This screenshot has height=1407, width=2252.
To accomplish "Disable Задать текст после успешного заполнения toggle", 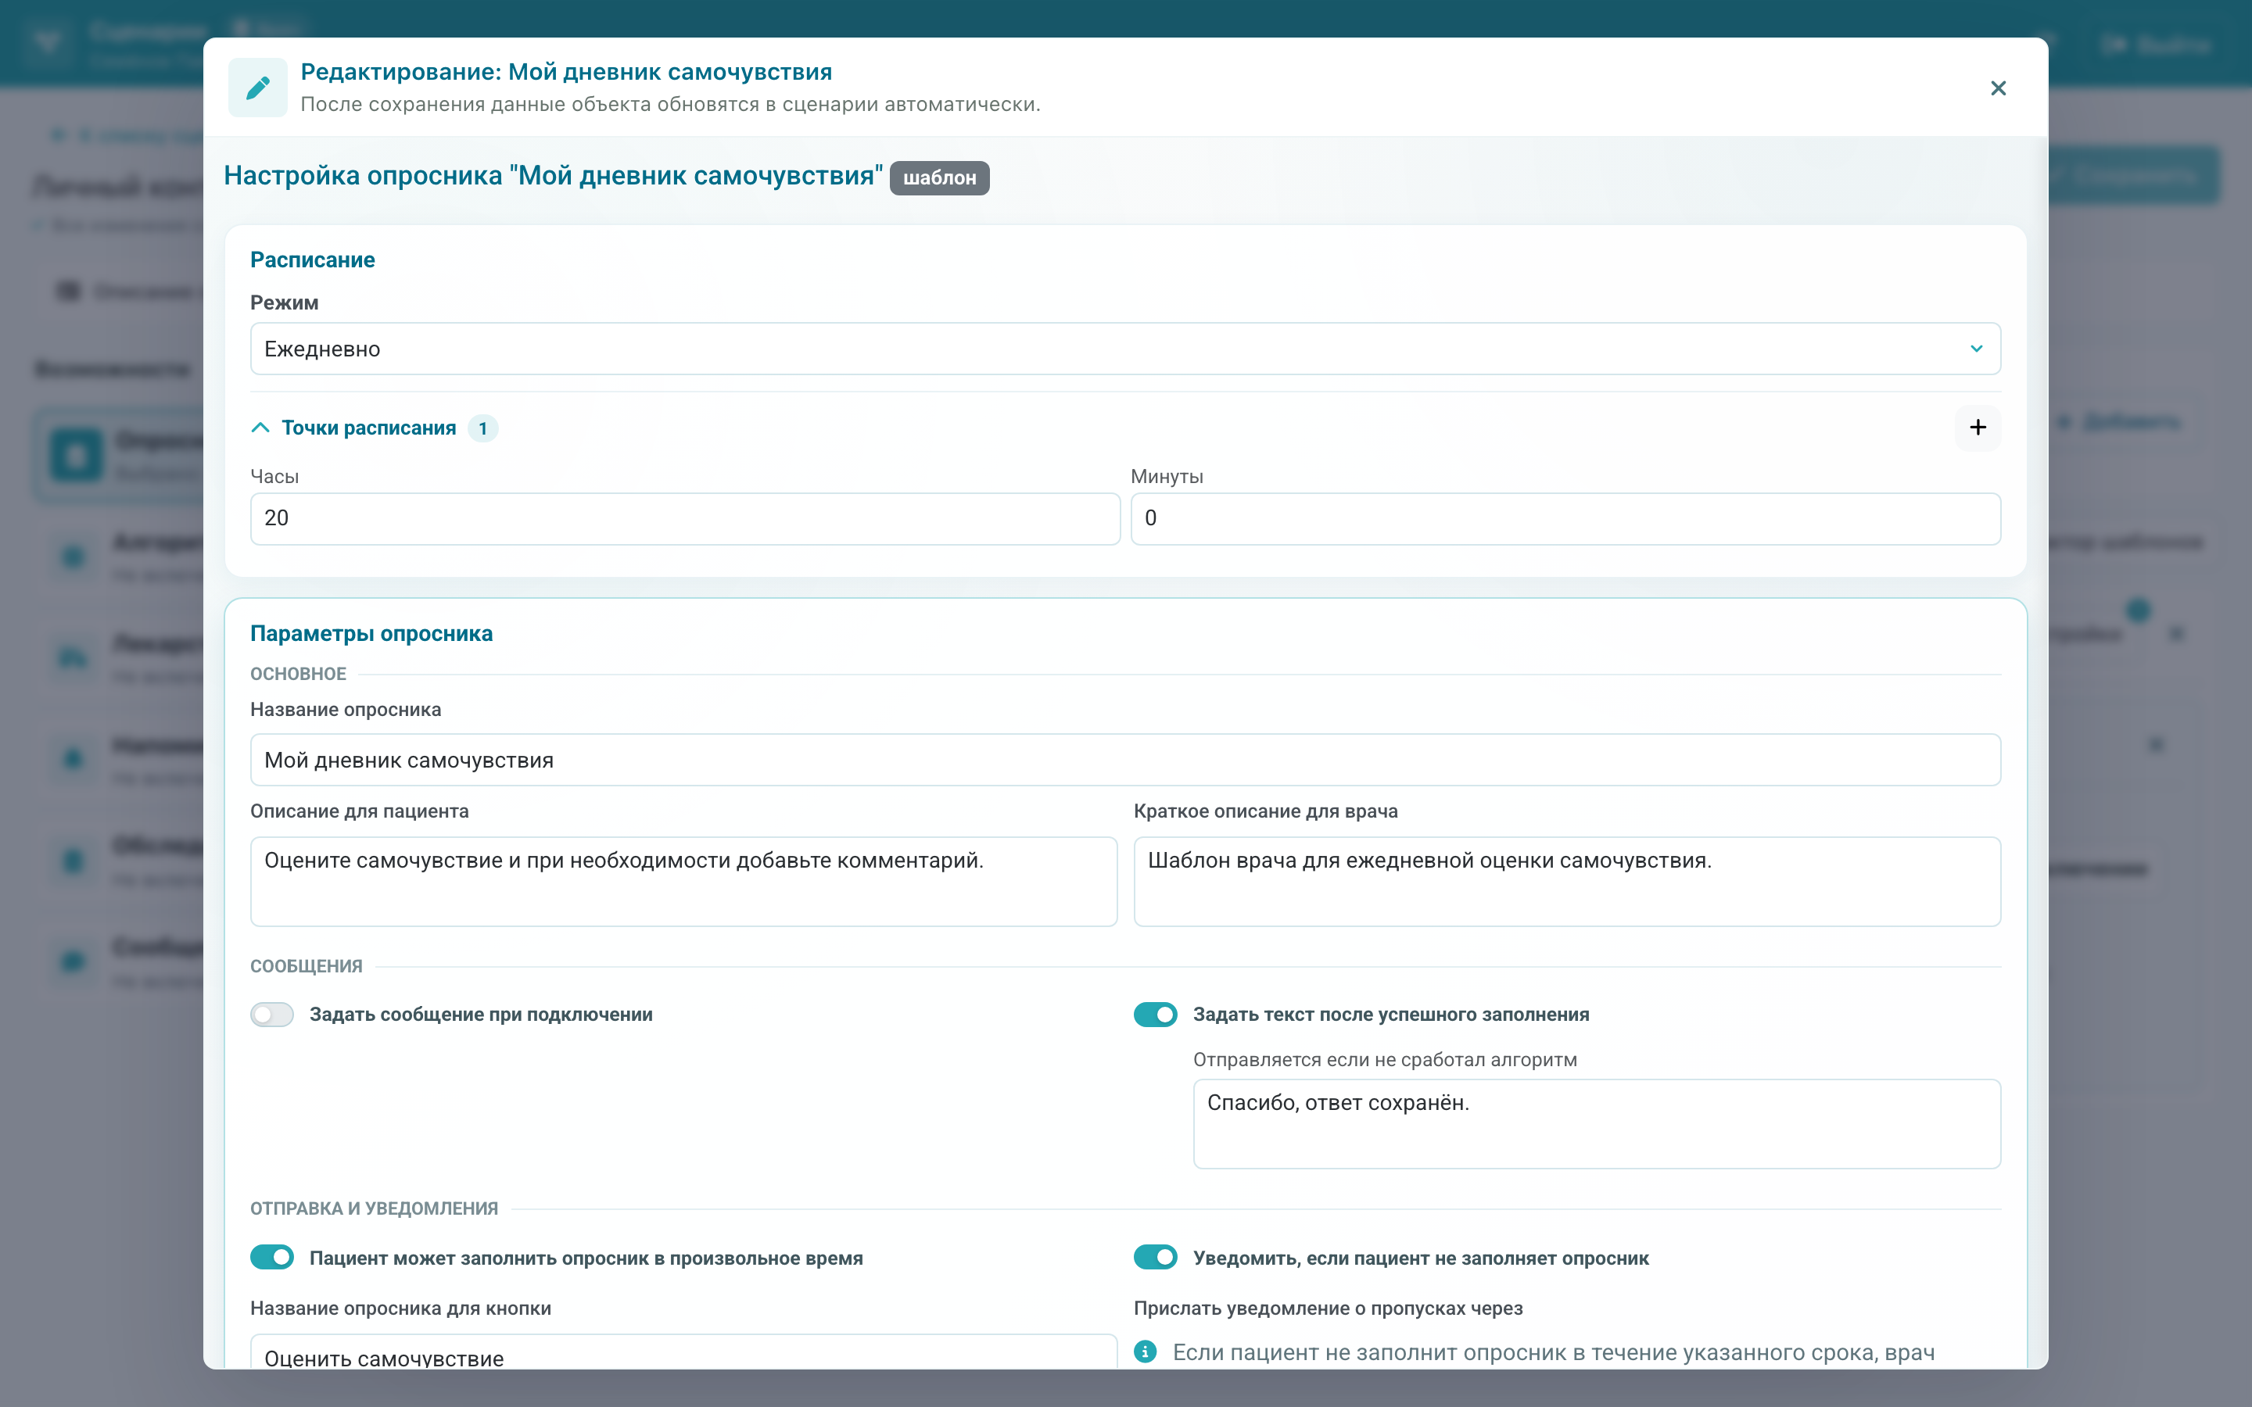I will click(x=1156, y=1015).
